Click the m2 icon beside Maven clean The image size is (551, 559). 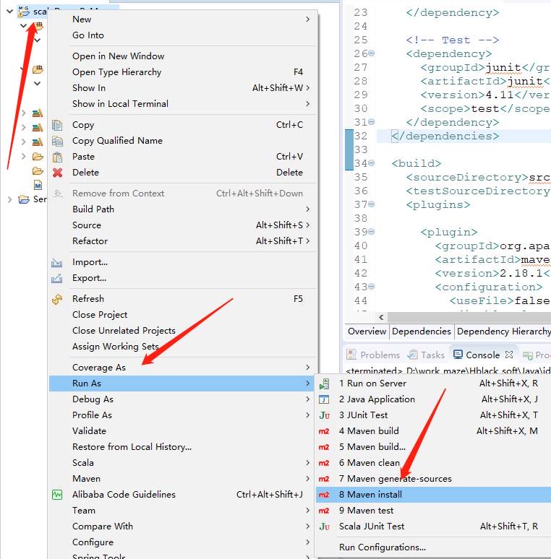pos(324,463)
